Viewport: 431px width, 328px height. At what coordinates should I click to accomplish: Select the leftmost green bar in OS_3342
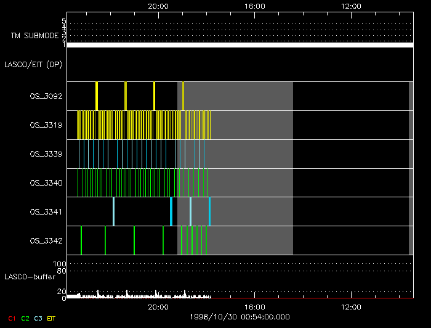click(81, 241)
